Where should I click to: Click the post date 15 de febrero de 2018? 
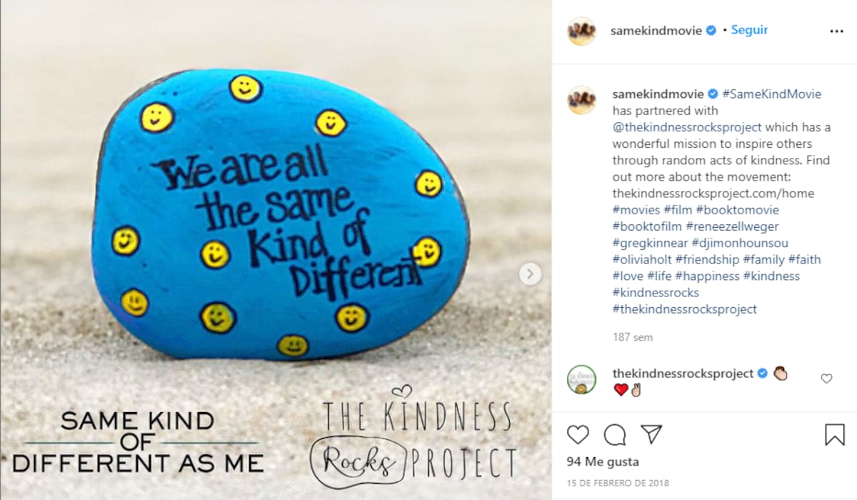[x=618, y=484]
